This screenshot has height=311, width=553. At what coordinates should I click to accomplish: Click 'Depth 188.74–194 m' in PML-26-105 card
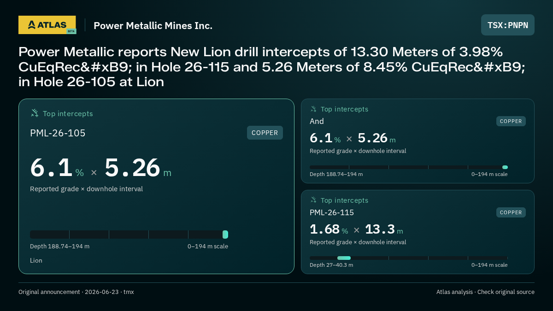pos(59,246)
